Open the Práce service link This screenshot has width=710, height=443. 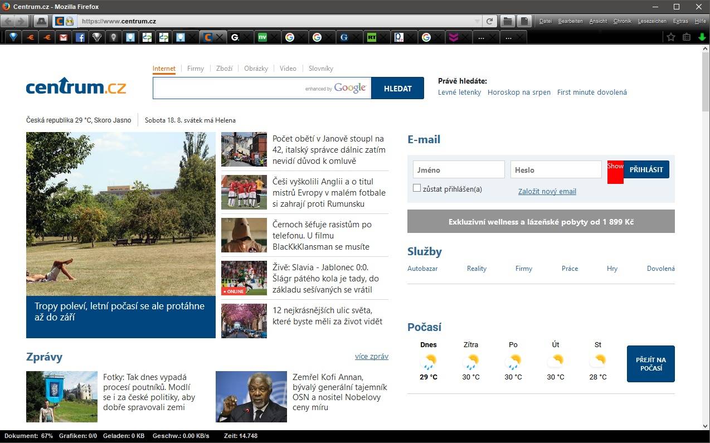570,269
